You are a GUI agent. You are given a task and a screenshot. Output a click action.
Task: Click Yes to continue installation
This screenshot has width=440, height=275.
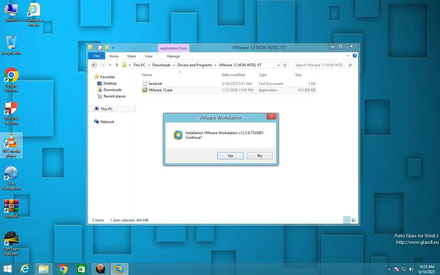(230, 156)
